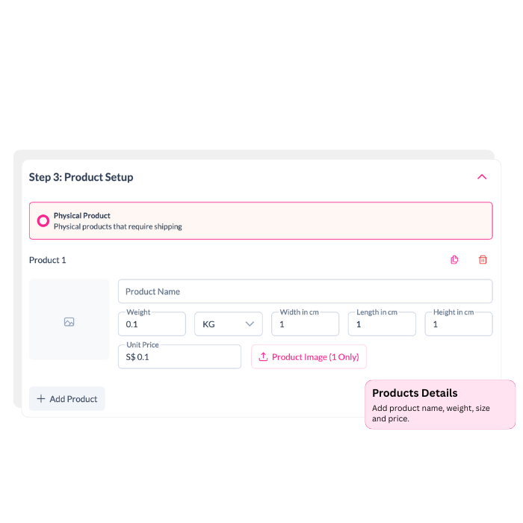This screenshot has width=523, height=523.
Task: Click the 'Physical products that require shipping' text
Action: 118,226
